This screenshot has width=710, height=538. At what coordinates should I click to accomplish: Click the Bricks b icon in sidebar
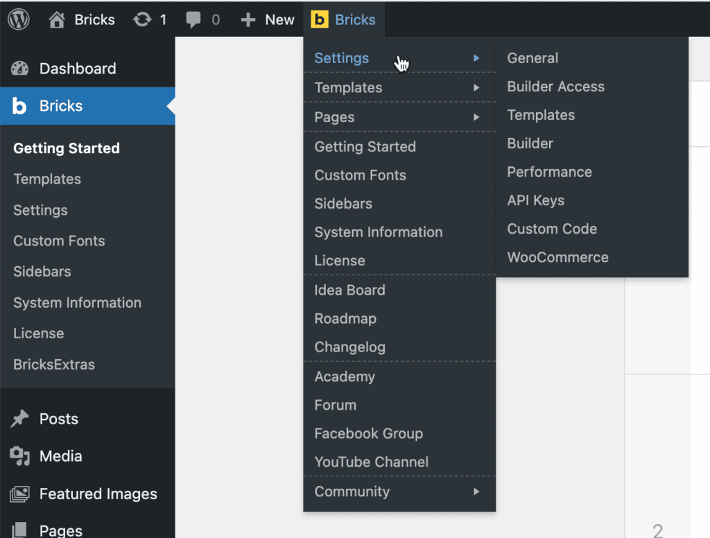19,106
